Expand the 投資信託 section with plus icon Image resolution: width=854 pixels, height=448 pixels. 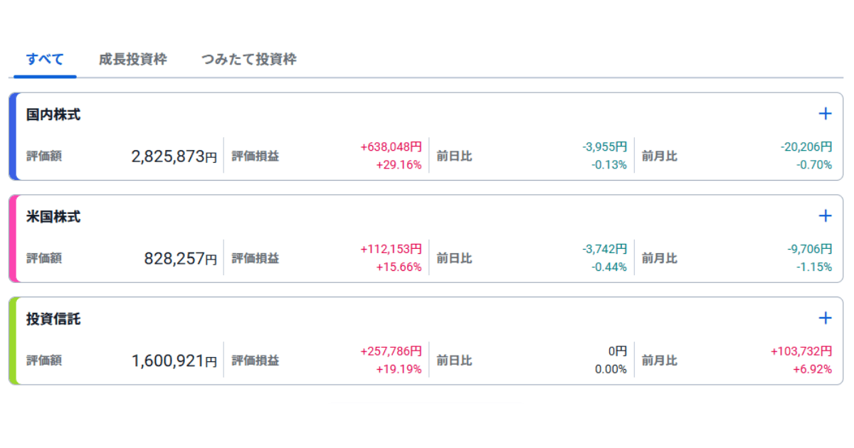click(825, 318)
